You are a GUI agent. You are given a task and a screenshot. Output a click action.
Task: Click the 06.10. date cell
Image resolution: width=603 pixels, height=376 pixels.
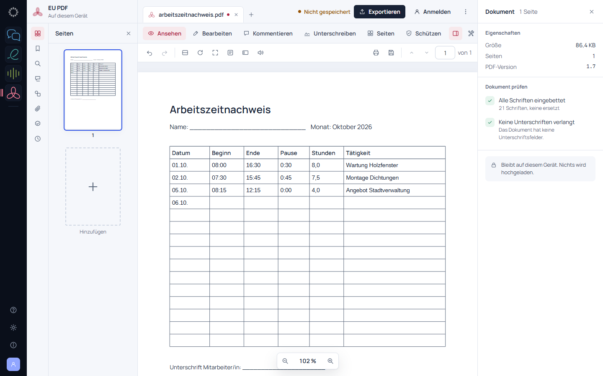tap(190, 203)
